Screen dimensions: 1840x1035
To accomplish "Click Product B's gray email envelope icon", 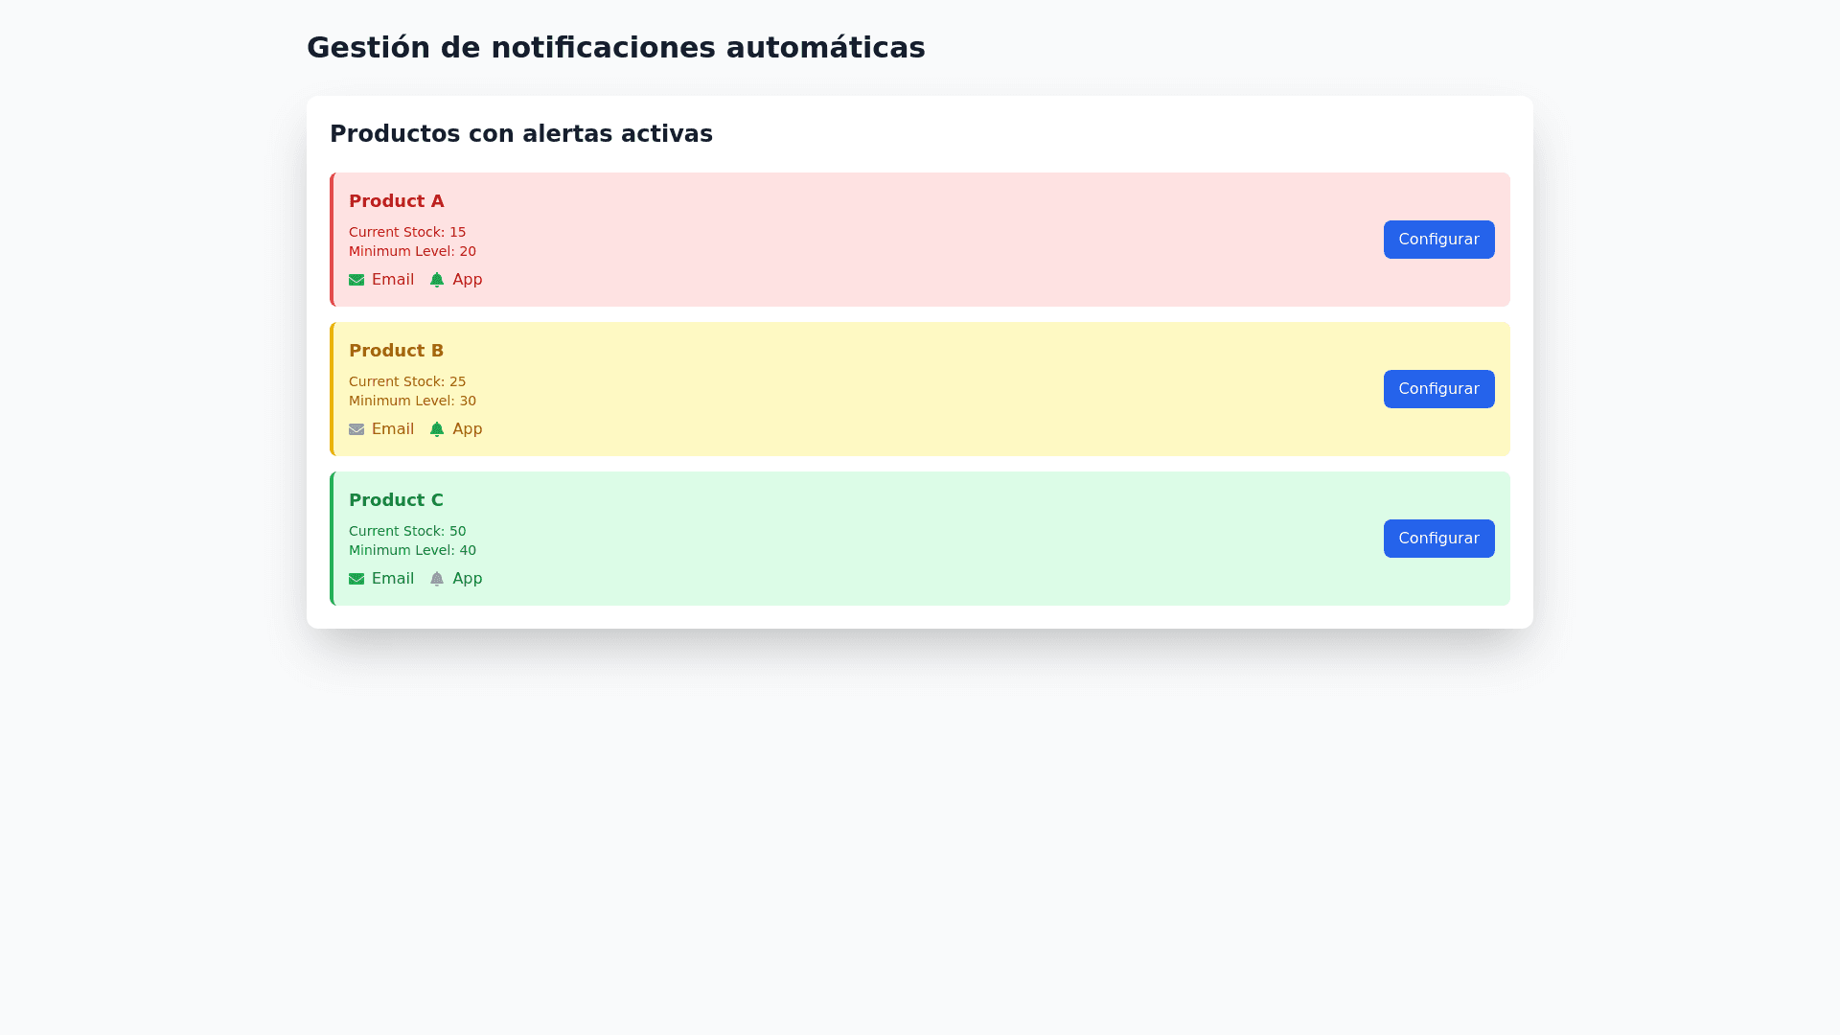I will pos(356,429).
